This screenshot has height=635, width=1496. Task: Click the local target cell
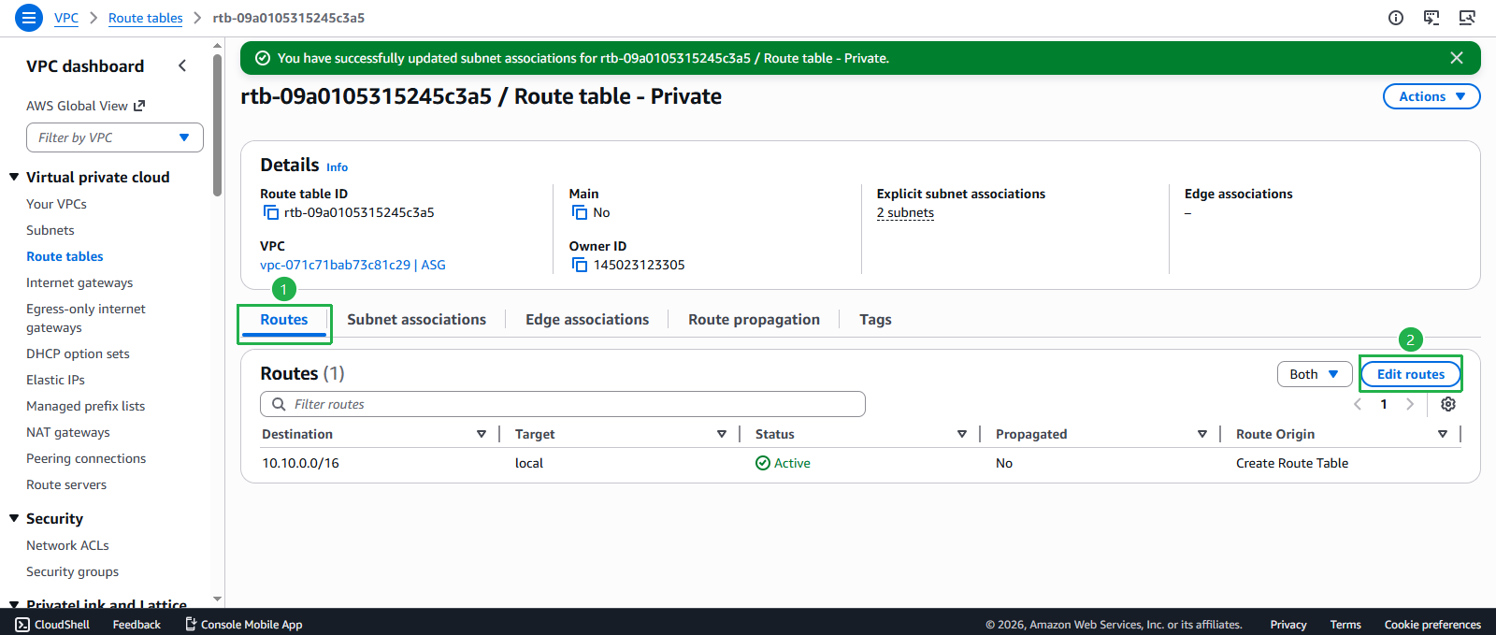[x=529, y=463]
